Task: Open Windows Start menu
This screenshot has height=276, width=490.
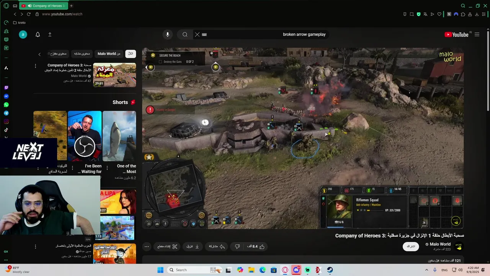Action: [160, 270]
